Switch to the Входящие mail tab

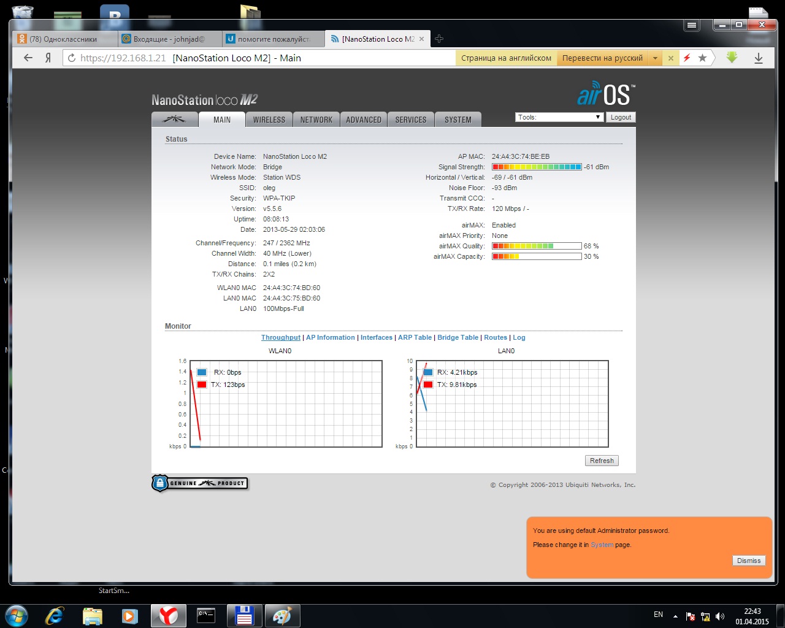click(x=169, y=39)
